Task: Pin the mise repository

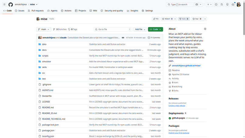Action: 156,19
